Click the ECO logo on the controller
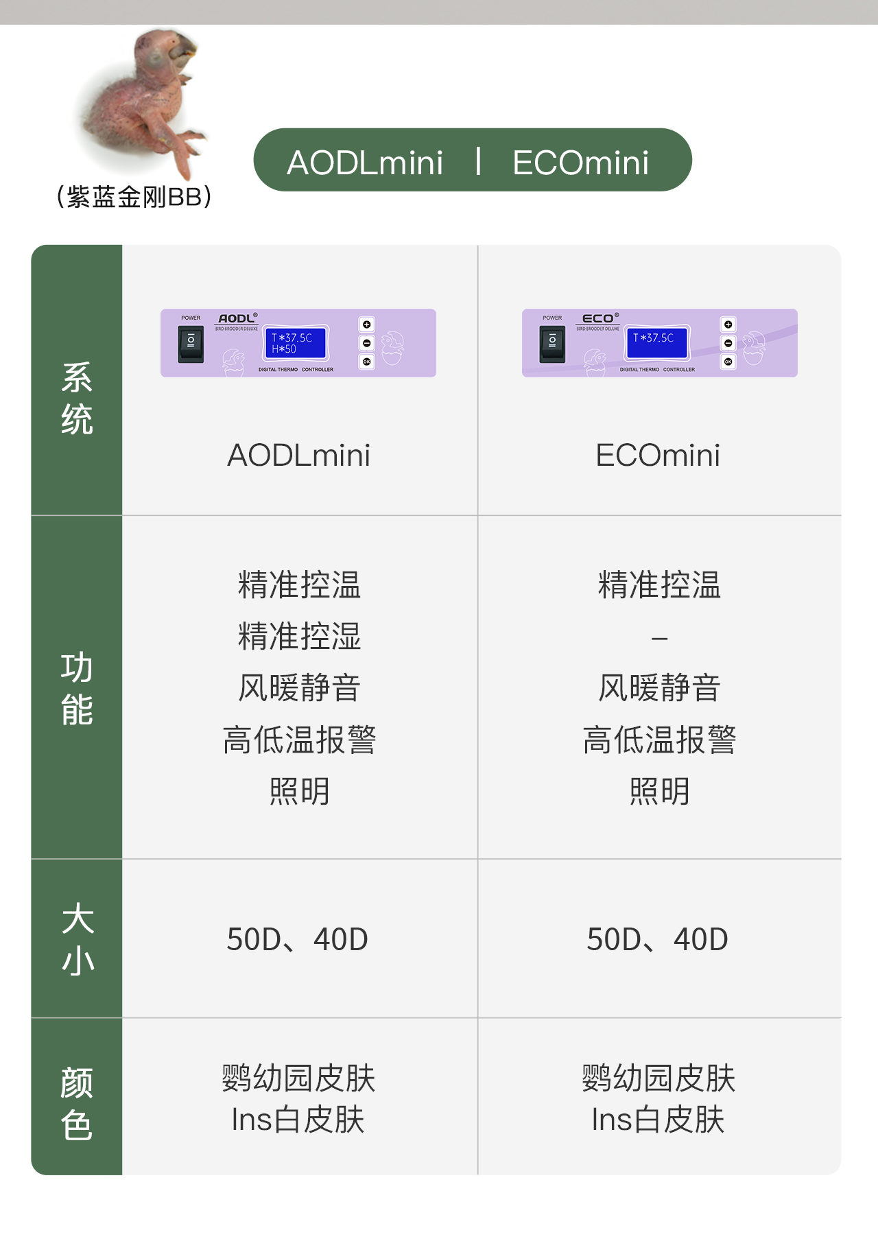The width and height of the screenshot is (878, 1239). 598,318
